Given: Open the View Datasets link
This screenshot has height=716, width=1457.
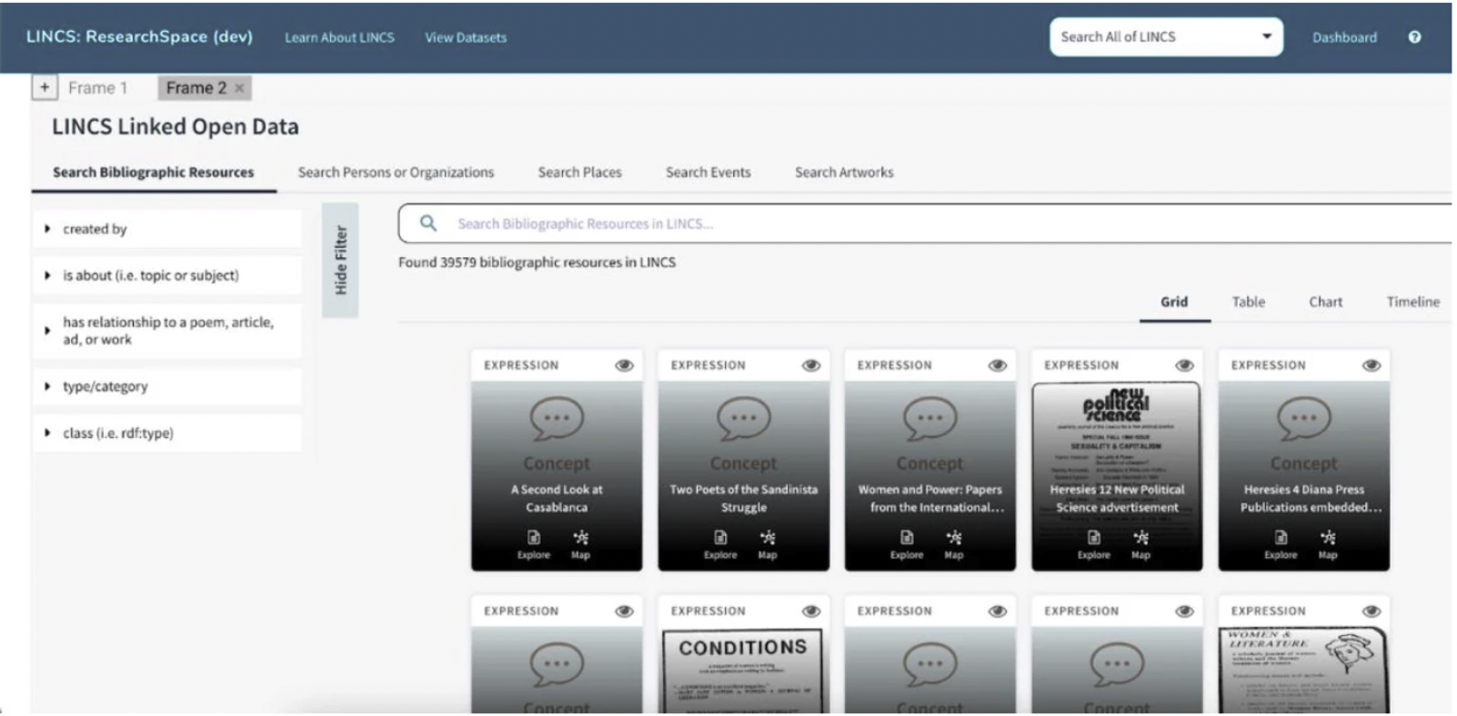Looking at the screenshot, I should click(466, 37).
